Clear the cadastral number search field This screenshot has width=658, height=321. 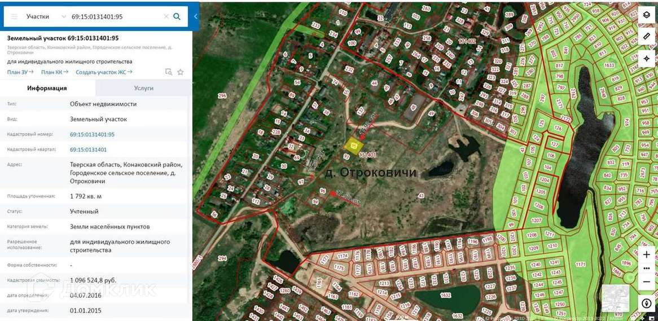(166, 16)
